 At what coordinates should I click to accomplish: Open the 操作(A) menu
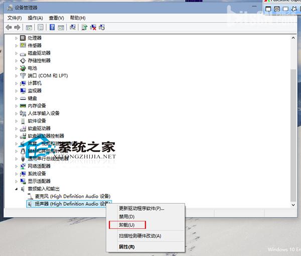[x=35, y=18]
